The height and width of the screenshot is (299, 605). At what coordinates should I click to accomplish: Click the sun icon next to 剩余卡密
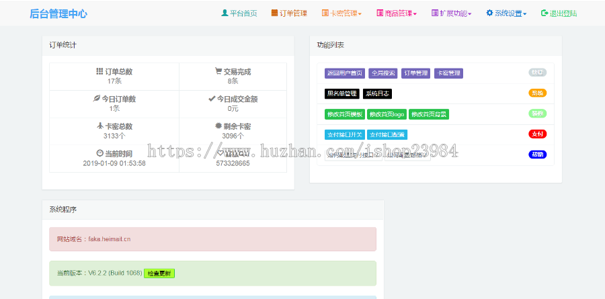(x=218, y=126)
